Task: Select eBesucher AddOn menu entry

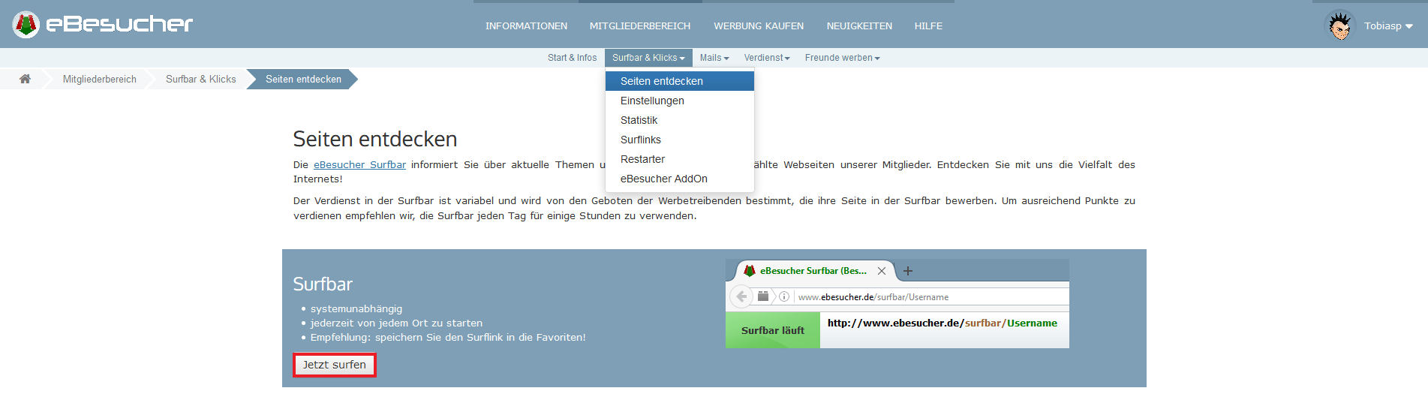Action: coord(680,179)
